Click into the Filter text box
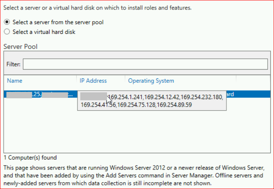 [145, 64]
